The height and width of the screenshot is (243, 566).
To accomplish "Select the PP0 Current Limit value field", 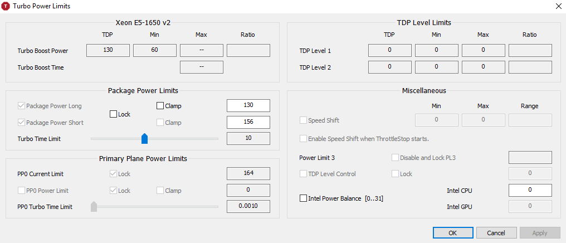I will pyautogui.click(x=248, y=173).
